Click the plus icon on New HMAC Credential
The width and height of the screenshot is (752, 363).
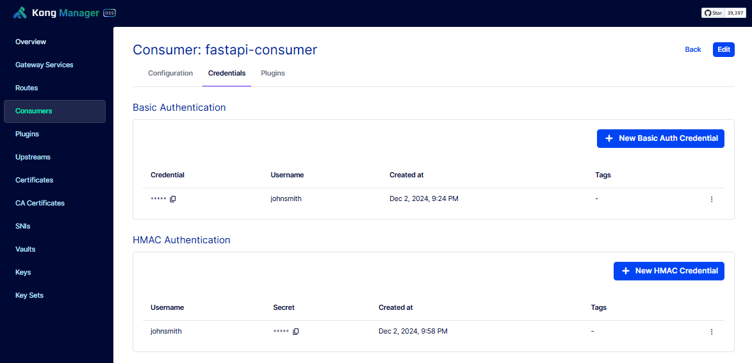point(625,271)
